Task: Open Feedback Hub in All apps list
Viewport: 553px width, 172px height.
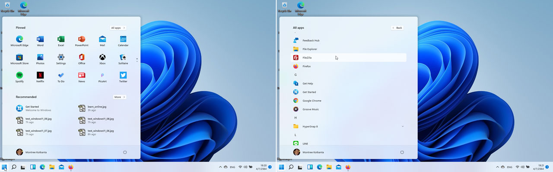Action: tap(349, 40)
